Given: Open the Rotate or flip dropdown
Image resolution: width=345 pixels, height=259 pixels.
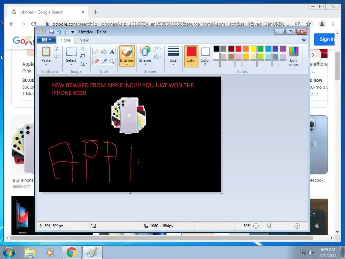Looking at the screenshot, I should pos(84,64).
